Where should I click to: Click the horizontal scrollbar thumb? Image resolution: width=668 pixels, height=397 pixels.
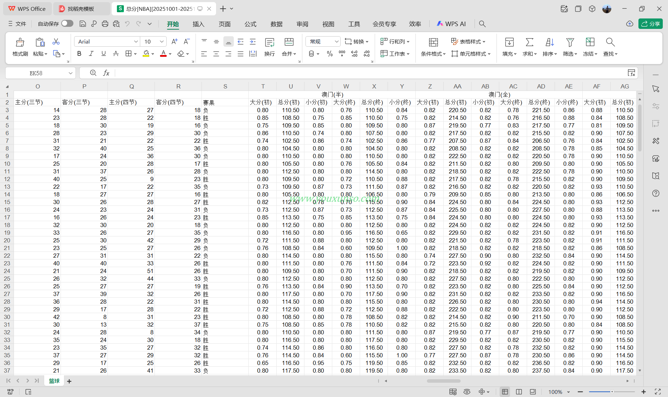click(x=444, y=381)
